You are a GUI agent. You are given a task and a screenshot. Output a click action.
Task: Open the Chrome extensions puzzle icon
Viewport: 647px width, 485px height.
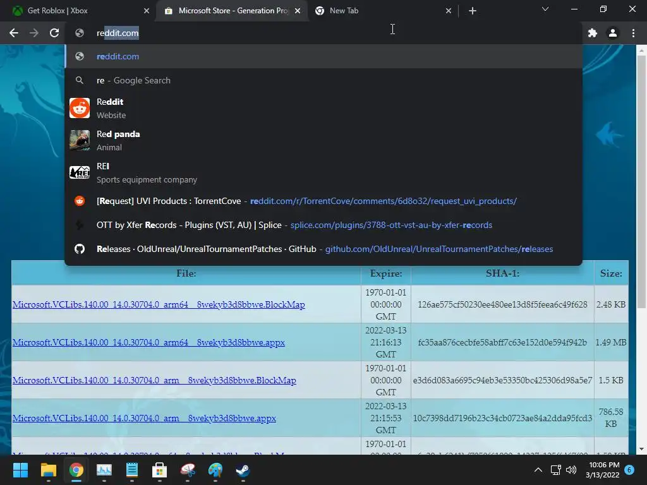coord(593,33)
